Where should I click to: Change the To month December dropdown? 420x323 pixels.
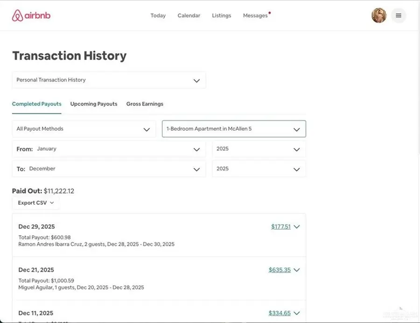click(108, 169)
